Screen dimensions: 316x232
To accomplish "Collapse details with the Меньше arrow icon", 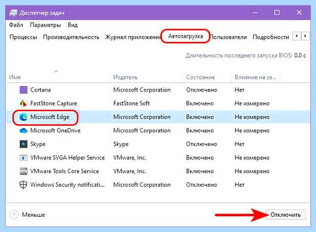I will [x=14, y=215].
